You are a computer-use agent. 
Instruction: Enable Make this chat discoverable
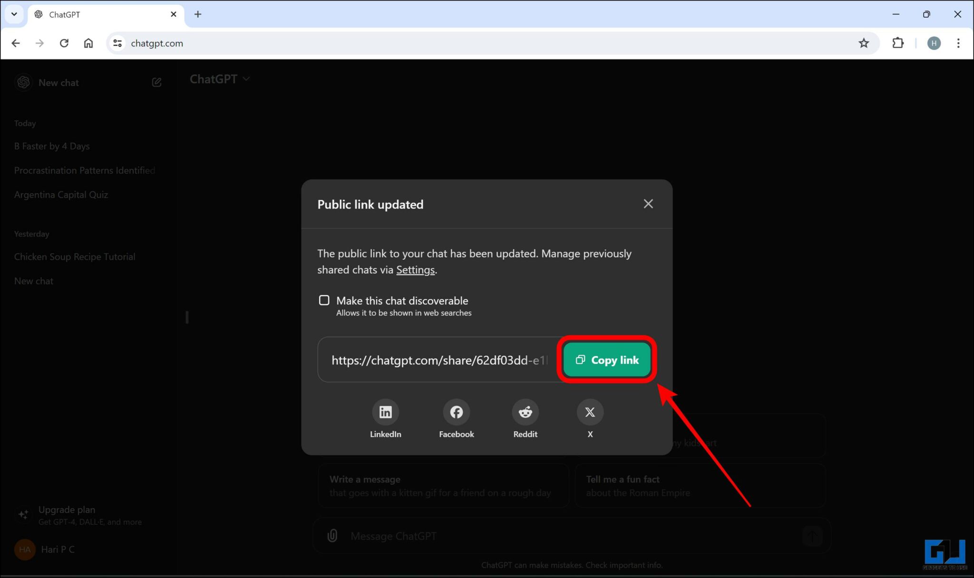324,300
